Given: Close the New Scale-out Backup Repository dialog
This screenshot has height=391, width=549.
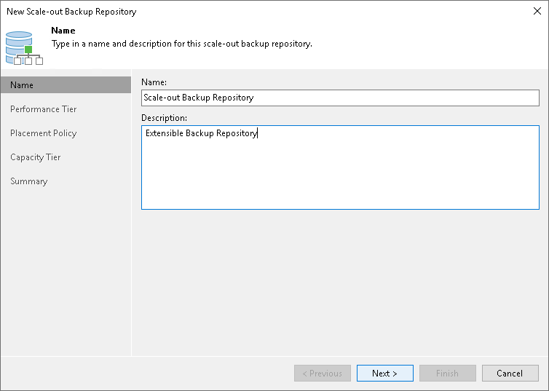Looking at the screenshot, I should (x=536, y=12).
